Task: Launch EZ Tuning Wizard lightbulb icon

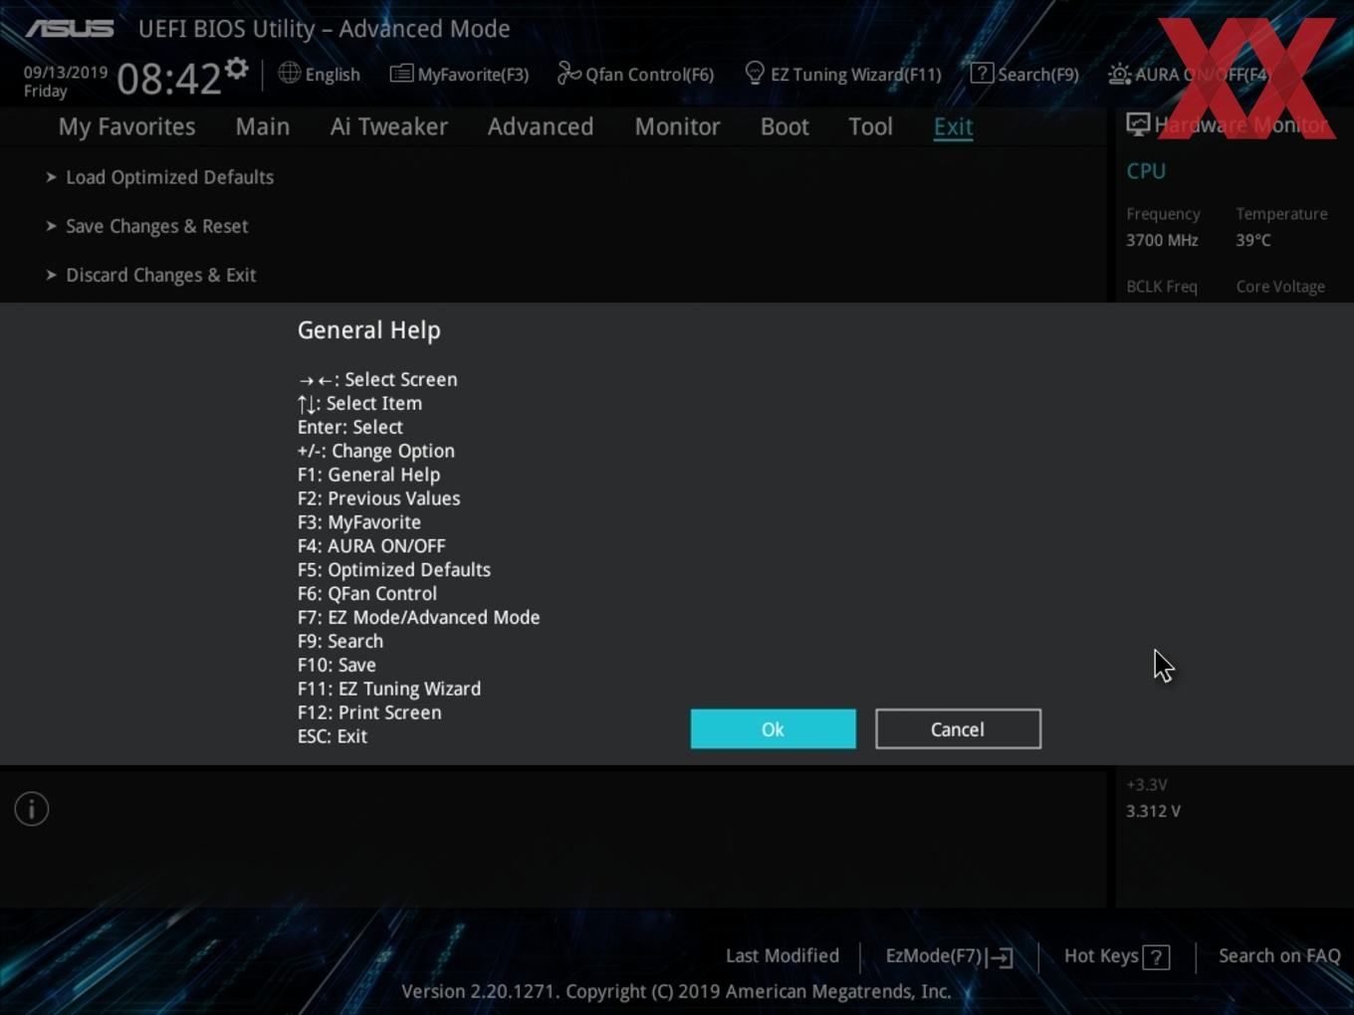Action: tap(755, 74)
